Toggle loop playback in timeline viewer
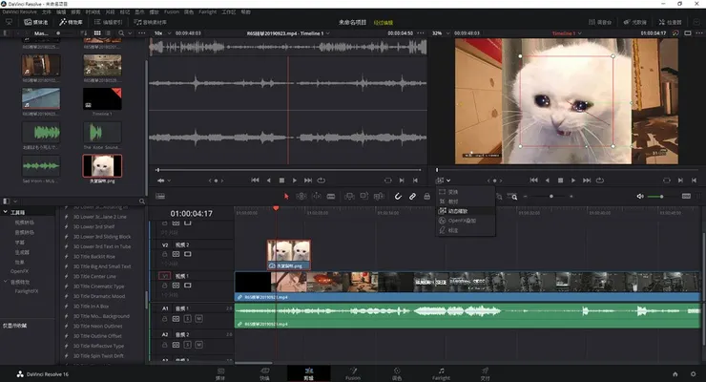Viewport: 706px width, 382px height. click(600, 180)
